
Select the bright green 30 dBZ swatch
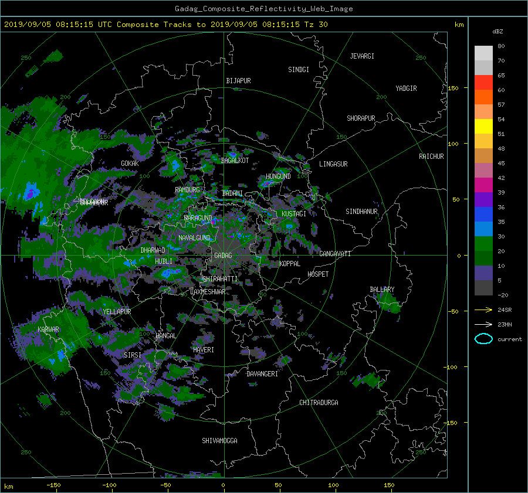(x=483, y=243)
